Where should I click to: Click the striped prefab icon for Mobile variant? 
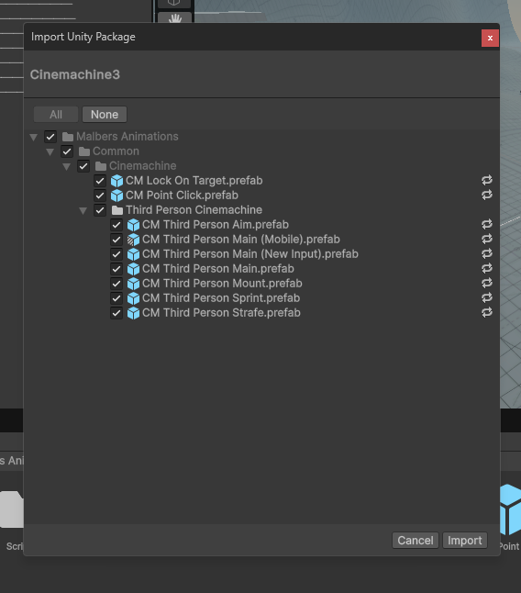133,240
